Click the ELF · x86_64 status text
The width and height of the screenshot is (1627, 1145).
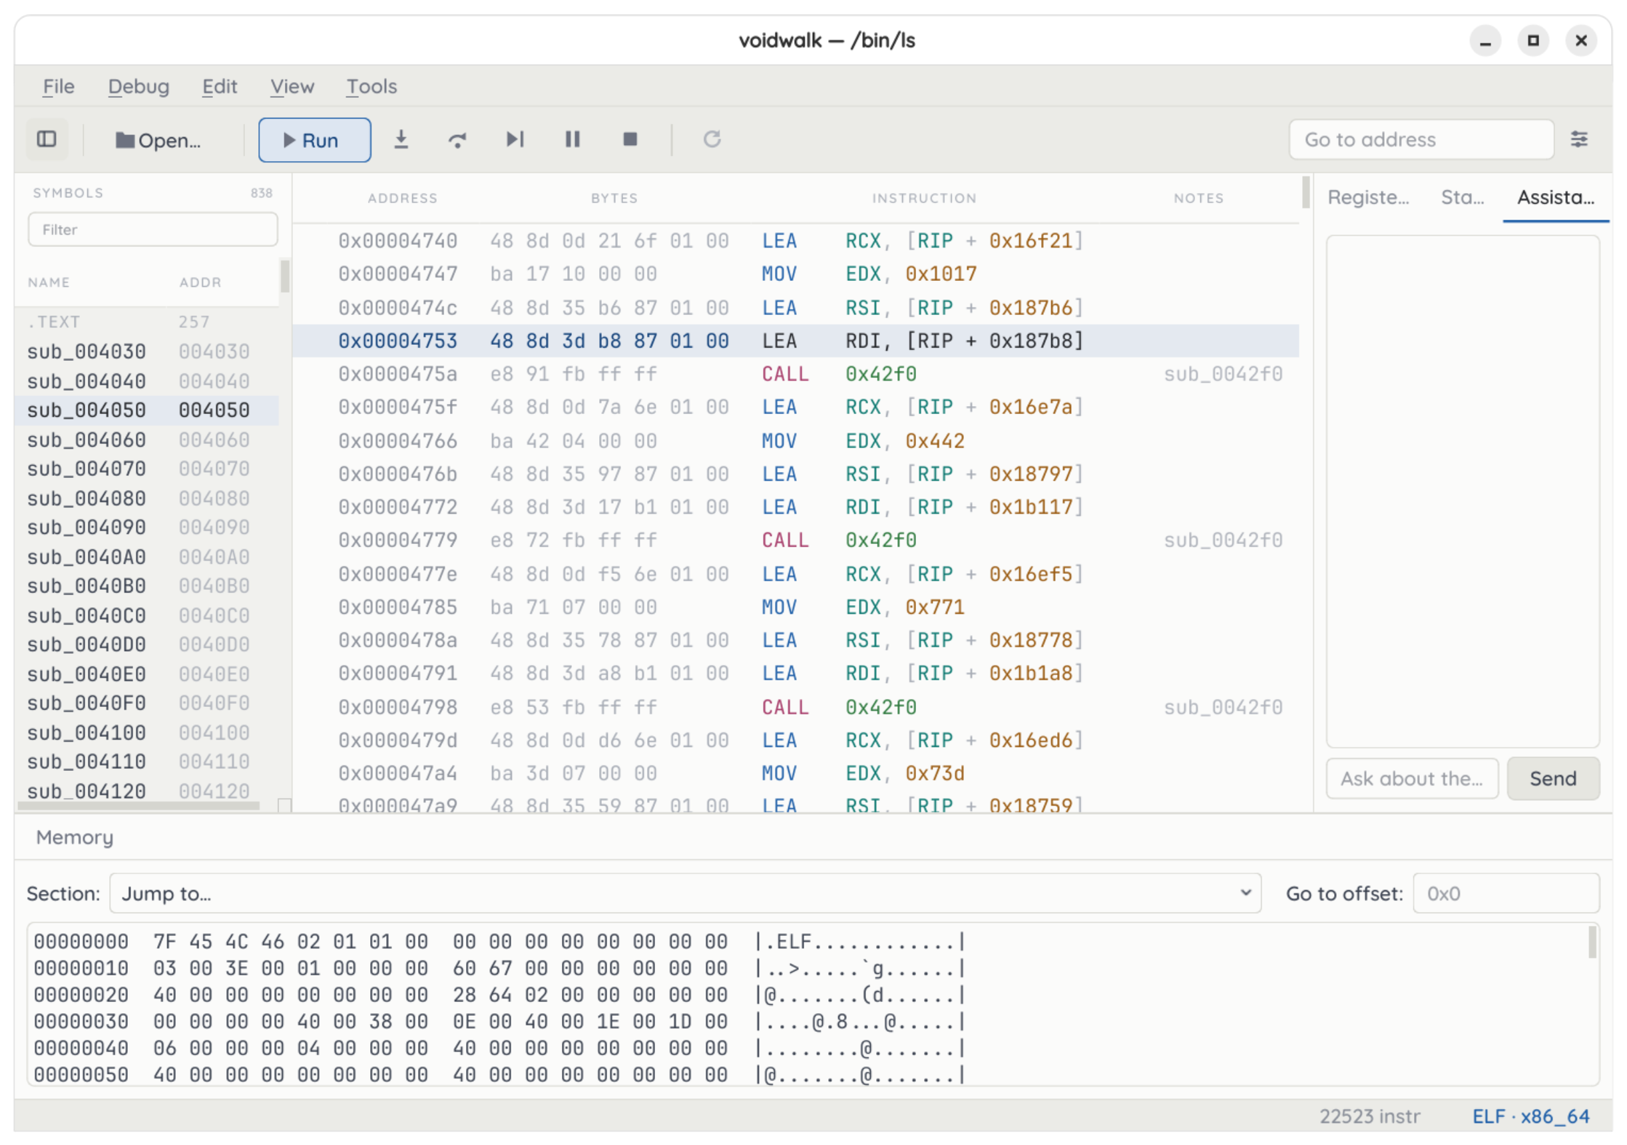pos(1530,1116)
